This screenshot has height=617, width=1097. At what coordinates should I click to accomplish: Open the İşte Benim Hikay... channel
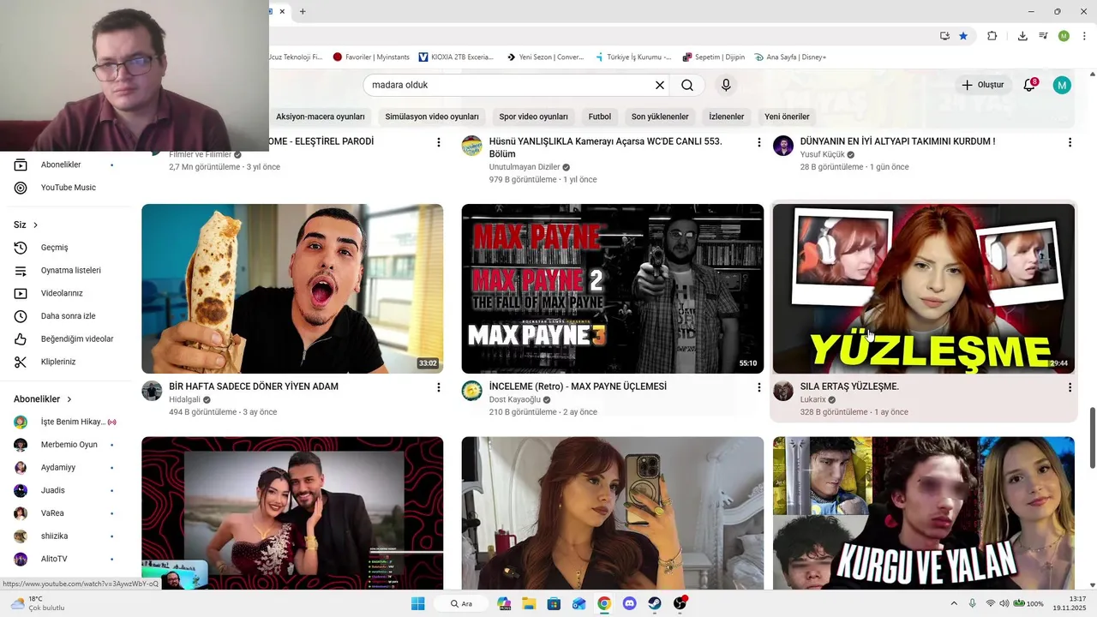(65, 422)
